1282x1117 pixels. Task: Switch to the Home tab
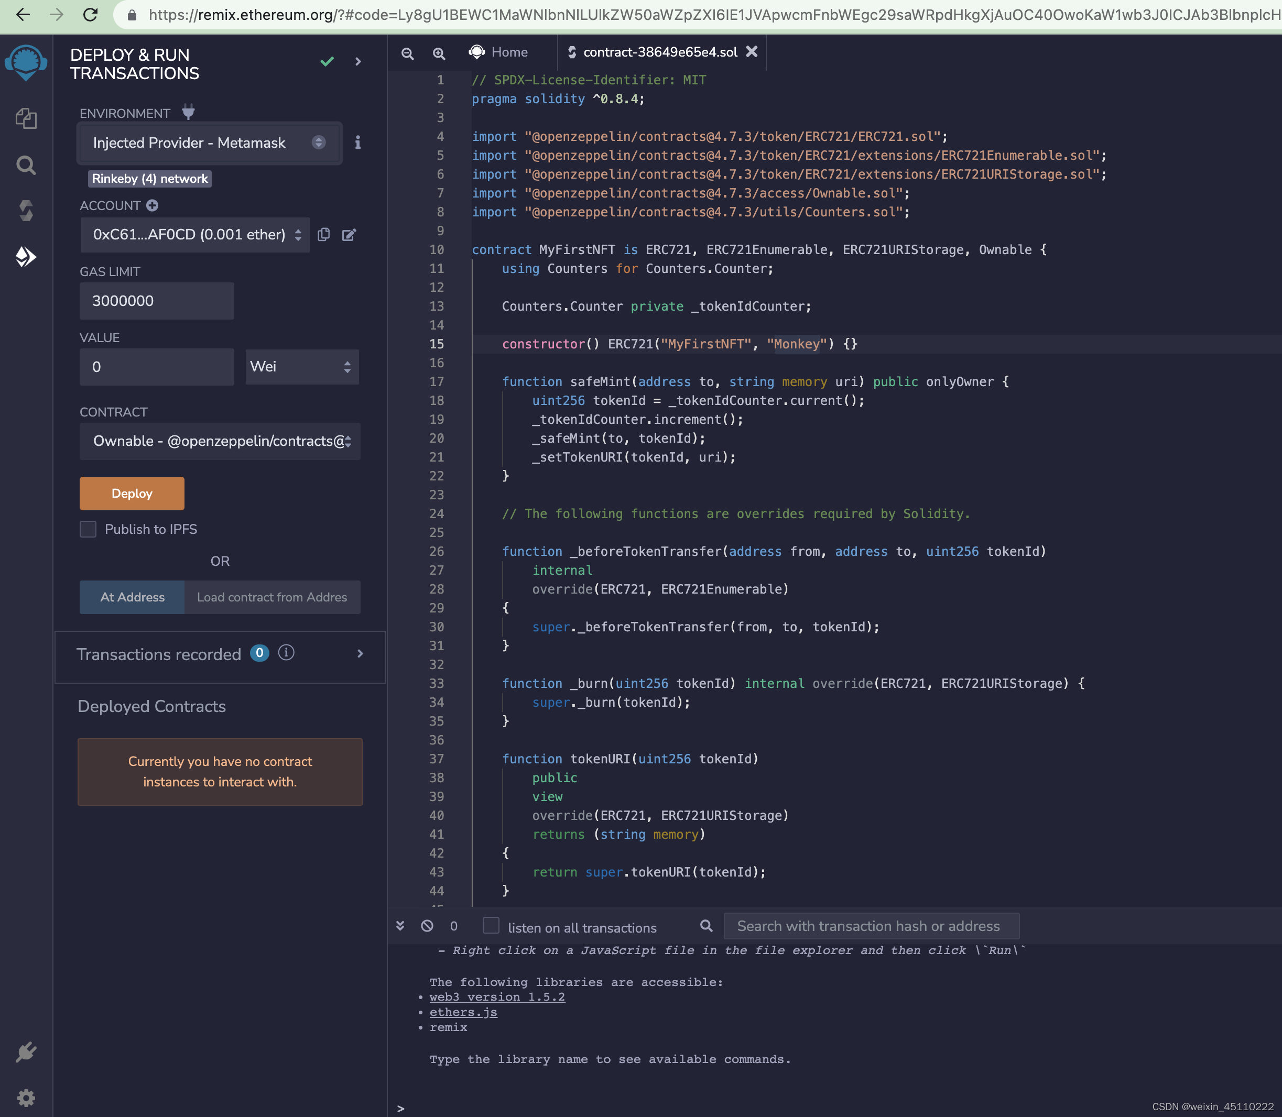(499, 52)
